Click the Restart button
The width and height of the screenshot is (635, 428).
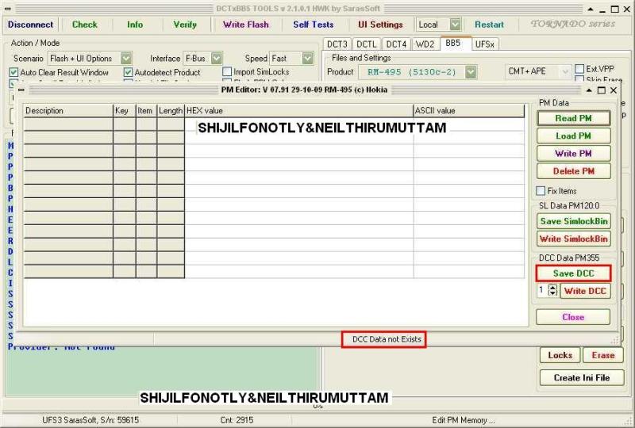pos(489,25)
